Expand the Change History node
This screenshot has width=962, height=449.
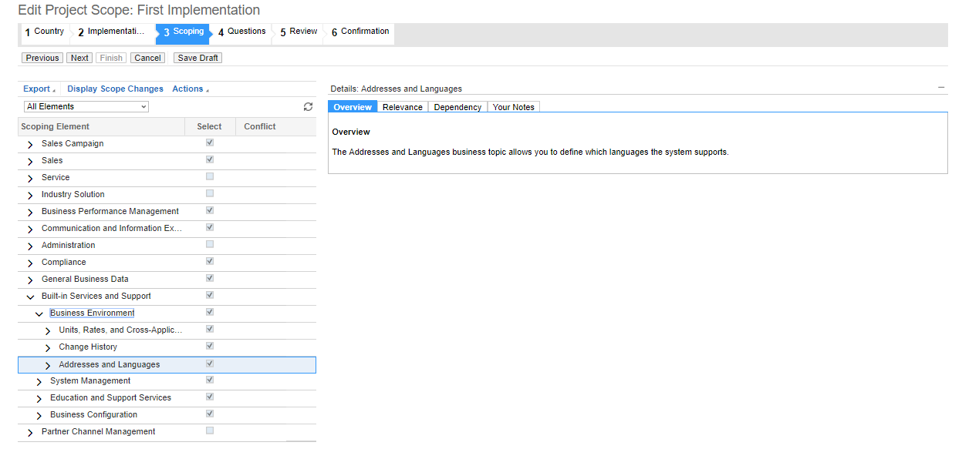tap(48, 347)
